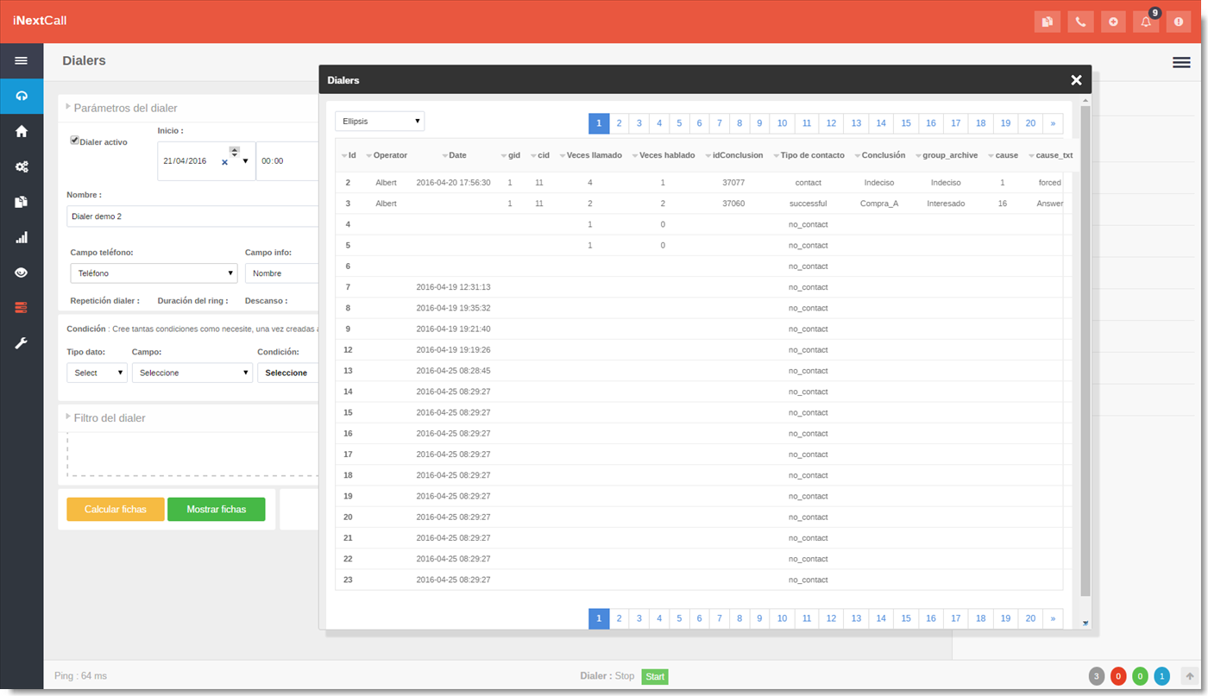Go to page 5 in the top pagination
Viewport: 1208px width, 696px height.
pyautogui.click(x=679, y=123)
